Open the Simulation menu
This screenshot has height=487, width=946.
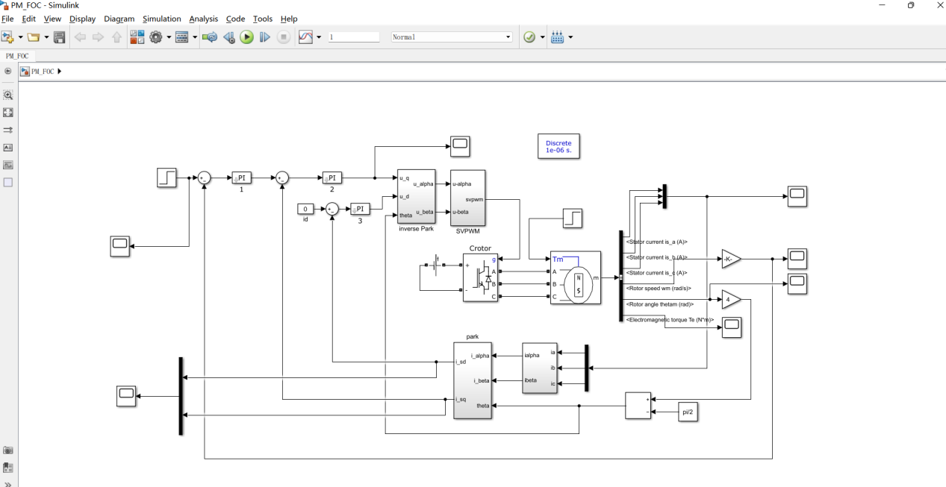tap(162, 19)
